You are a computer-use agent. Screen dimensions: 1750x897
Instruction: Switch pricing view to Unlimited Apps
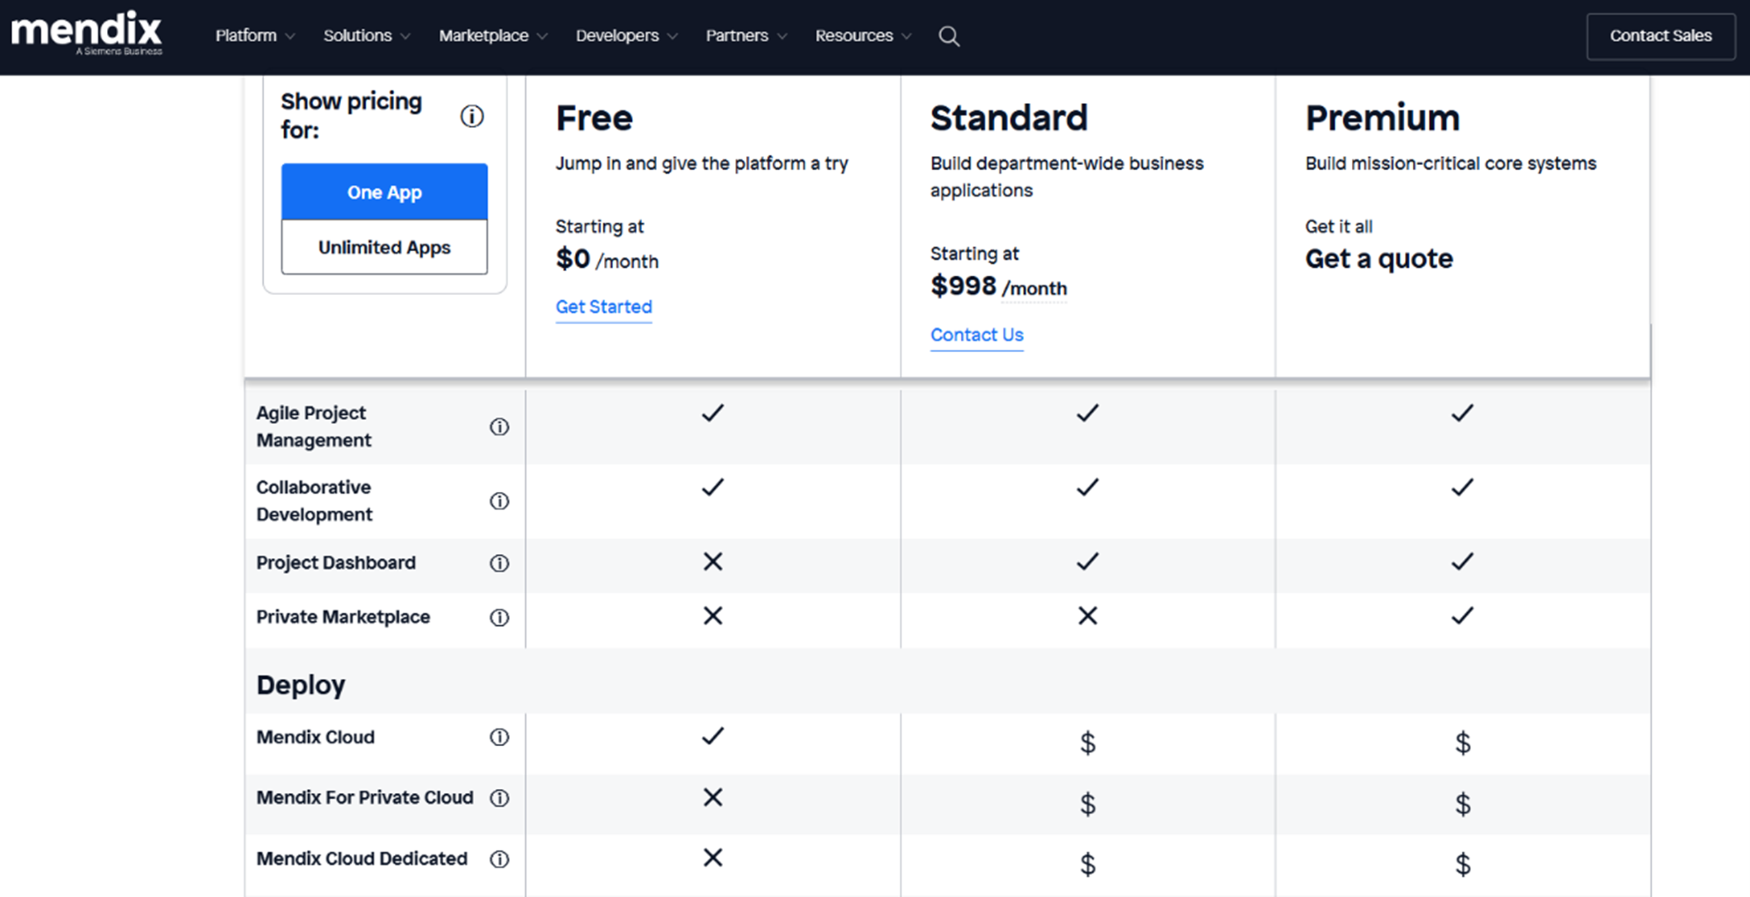coord(384,247)
